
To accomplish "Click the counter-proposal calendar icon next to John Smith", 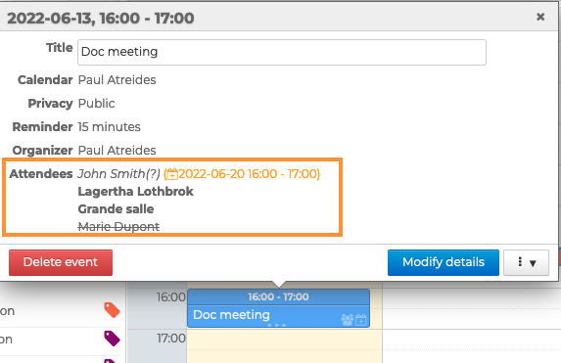I will point(172,174).
